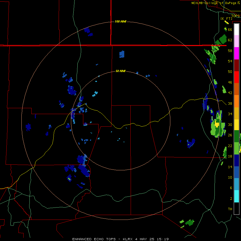Click the 2 value on the scale
Image resolution: width=241 pixels, height=241 pixels.
coord(231,199)
